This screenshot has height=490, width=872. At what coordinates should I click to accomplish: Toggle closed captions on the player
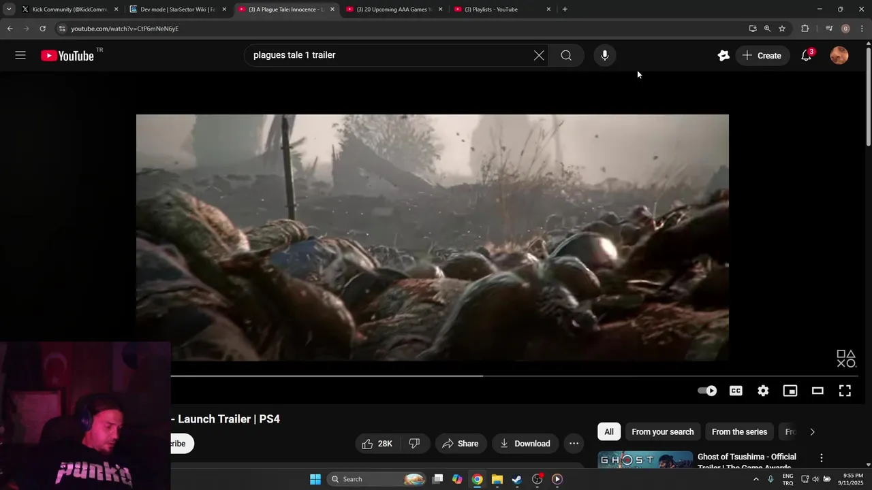coord(736,391)
